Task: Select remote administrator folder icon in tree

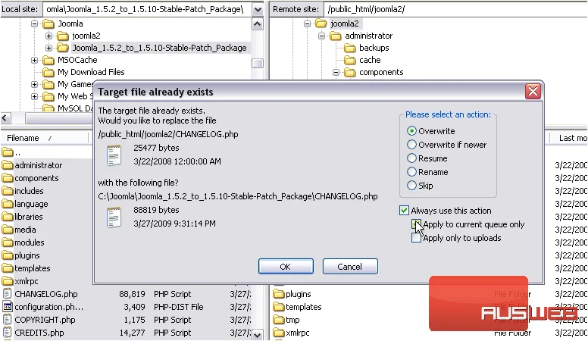Action: 336,36
